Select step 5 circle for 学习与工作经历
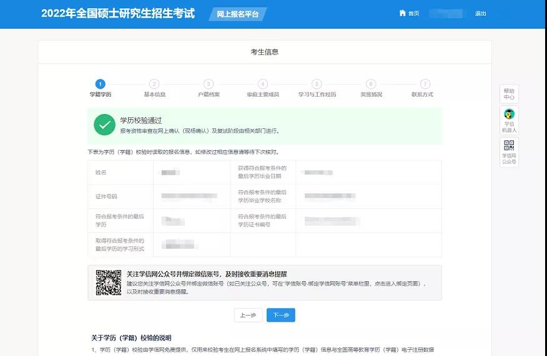Image resolution: width=547 pixels, height=356 pixels. click(x=317, y=84)
